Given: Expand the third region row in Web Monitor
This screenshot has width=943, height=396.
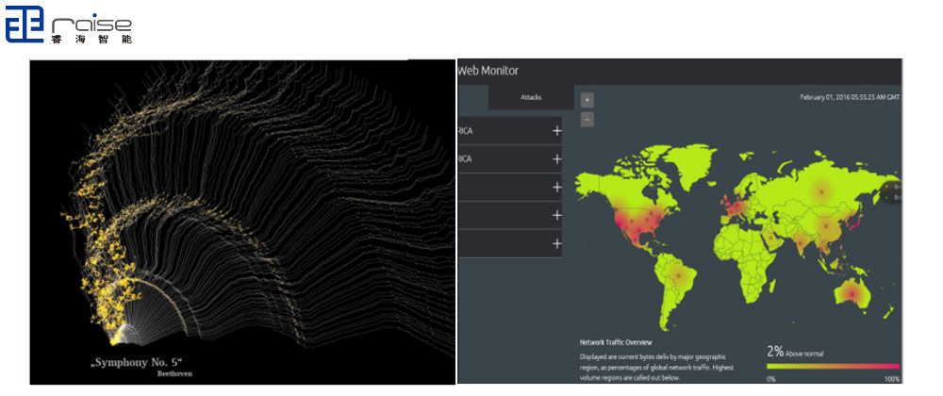Looking at the screenshot, I should tap(557, 188).
